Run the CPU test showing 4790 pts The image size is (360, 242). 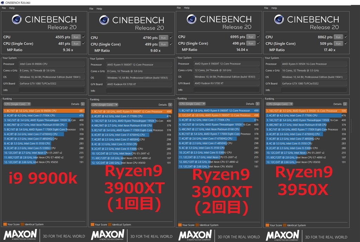[x=163, y=38]
